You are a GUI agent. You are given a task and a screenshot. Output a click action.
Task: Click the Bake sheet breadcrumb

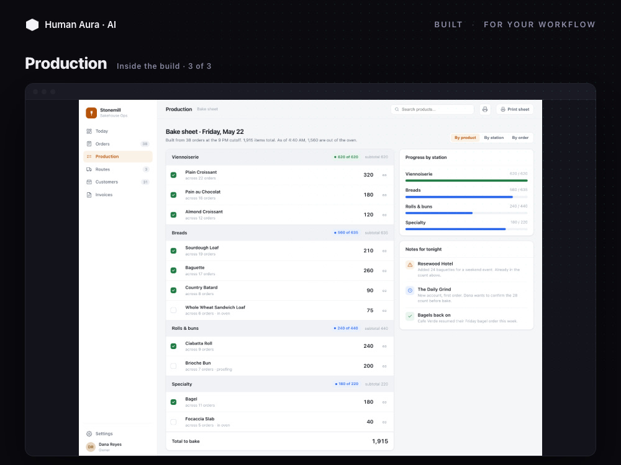coord(207,109)
